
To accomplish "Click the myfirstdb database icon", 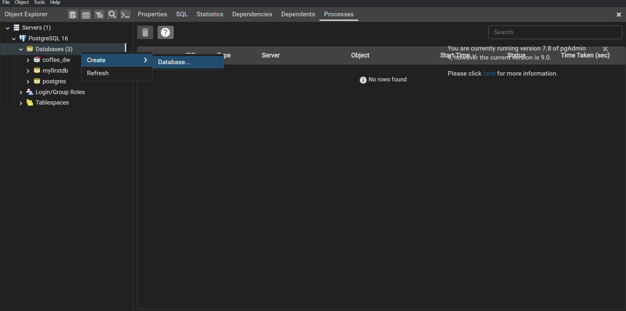I will 37,70.
